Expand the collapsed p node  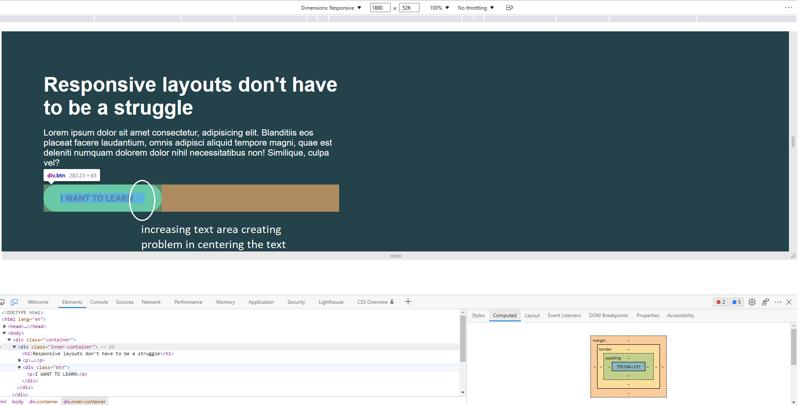tap(20, 360)
